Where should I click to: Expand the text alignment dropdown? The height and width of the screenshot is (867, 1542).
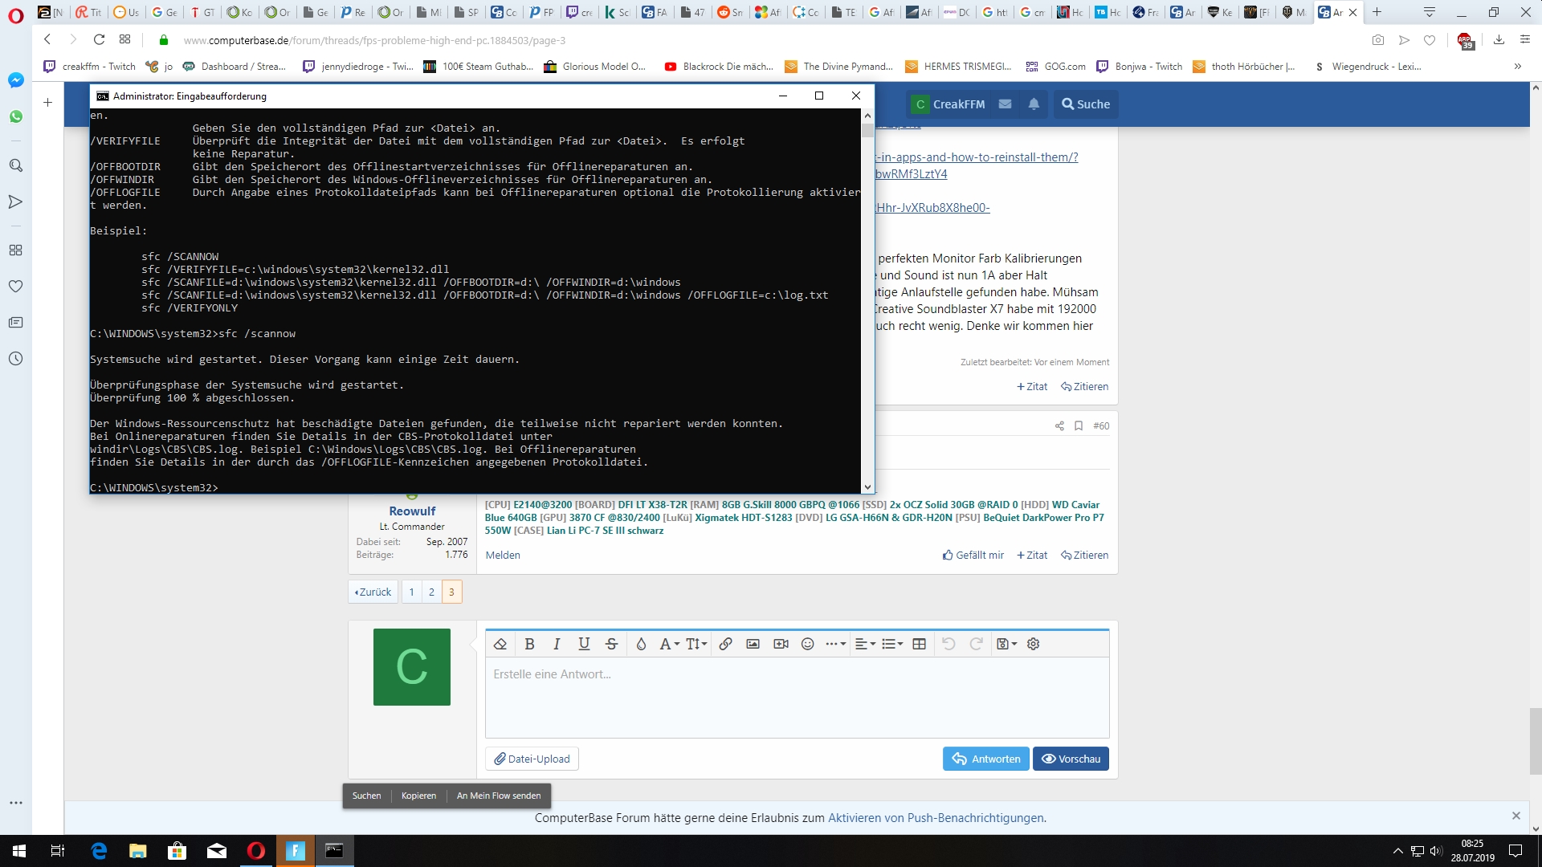point(865,644)
